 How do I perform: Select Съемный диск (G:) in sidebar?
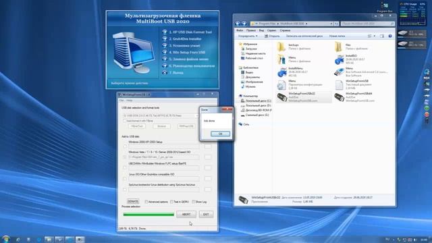257,115
